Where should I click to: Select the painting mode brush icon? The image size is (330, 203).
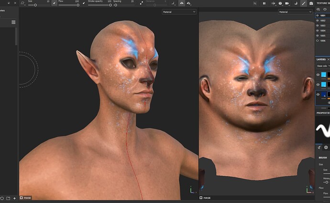[304, 3]
